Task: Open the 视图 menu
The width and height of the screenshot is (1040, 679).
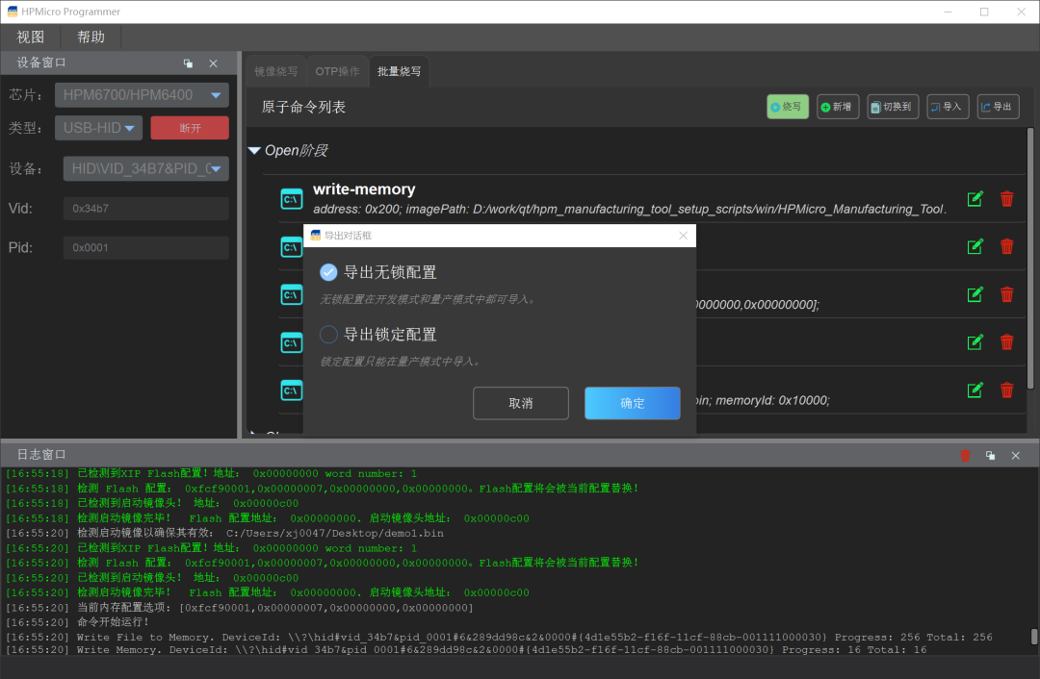Action: click(x=31, y=38)
